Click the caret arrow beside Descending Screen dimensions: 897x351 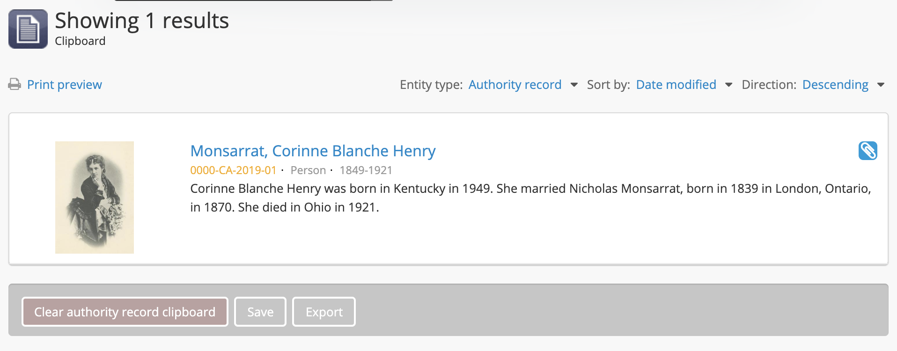click(881, 85)
